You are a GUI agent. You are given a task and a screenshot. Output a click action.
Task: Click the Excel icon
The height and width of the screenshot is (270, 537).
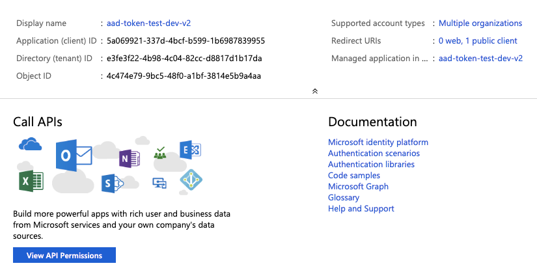pyautogui.click(x=31, y=180)
